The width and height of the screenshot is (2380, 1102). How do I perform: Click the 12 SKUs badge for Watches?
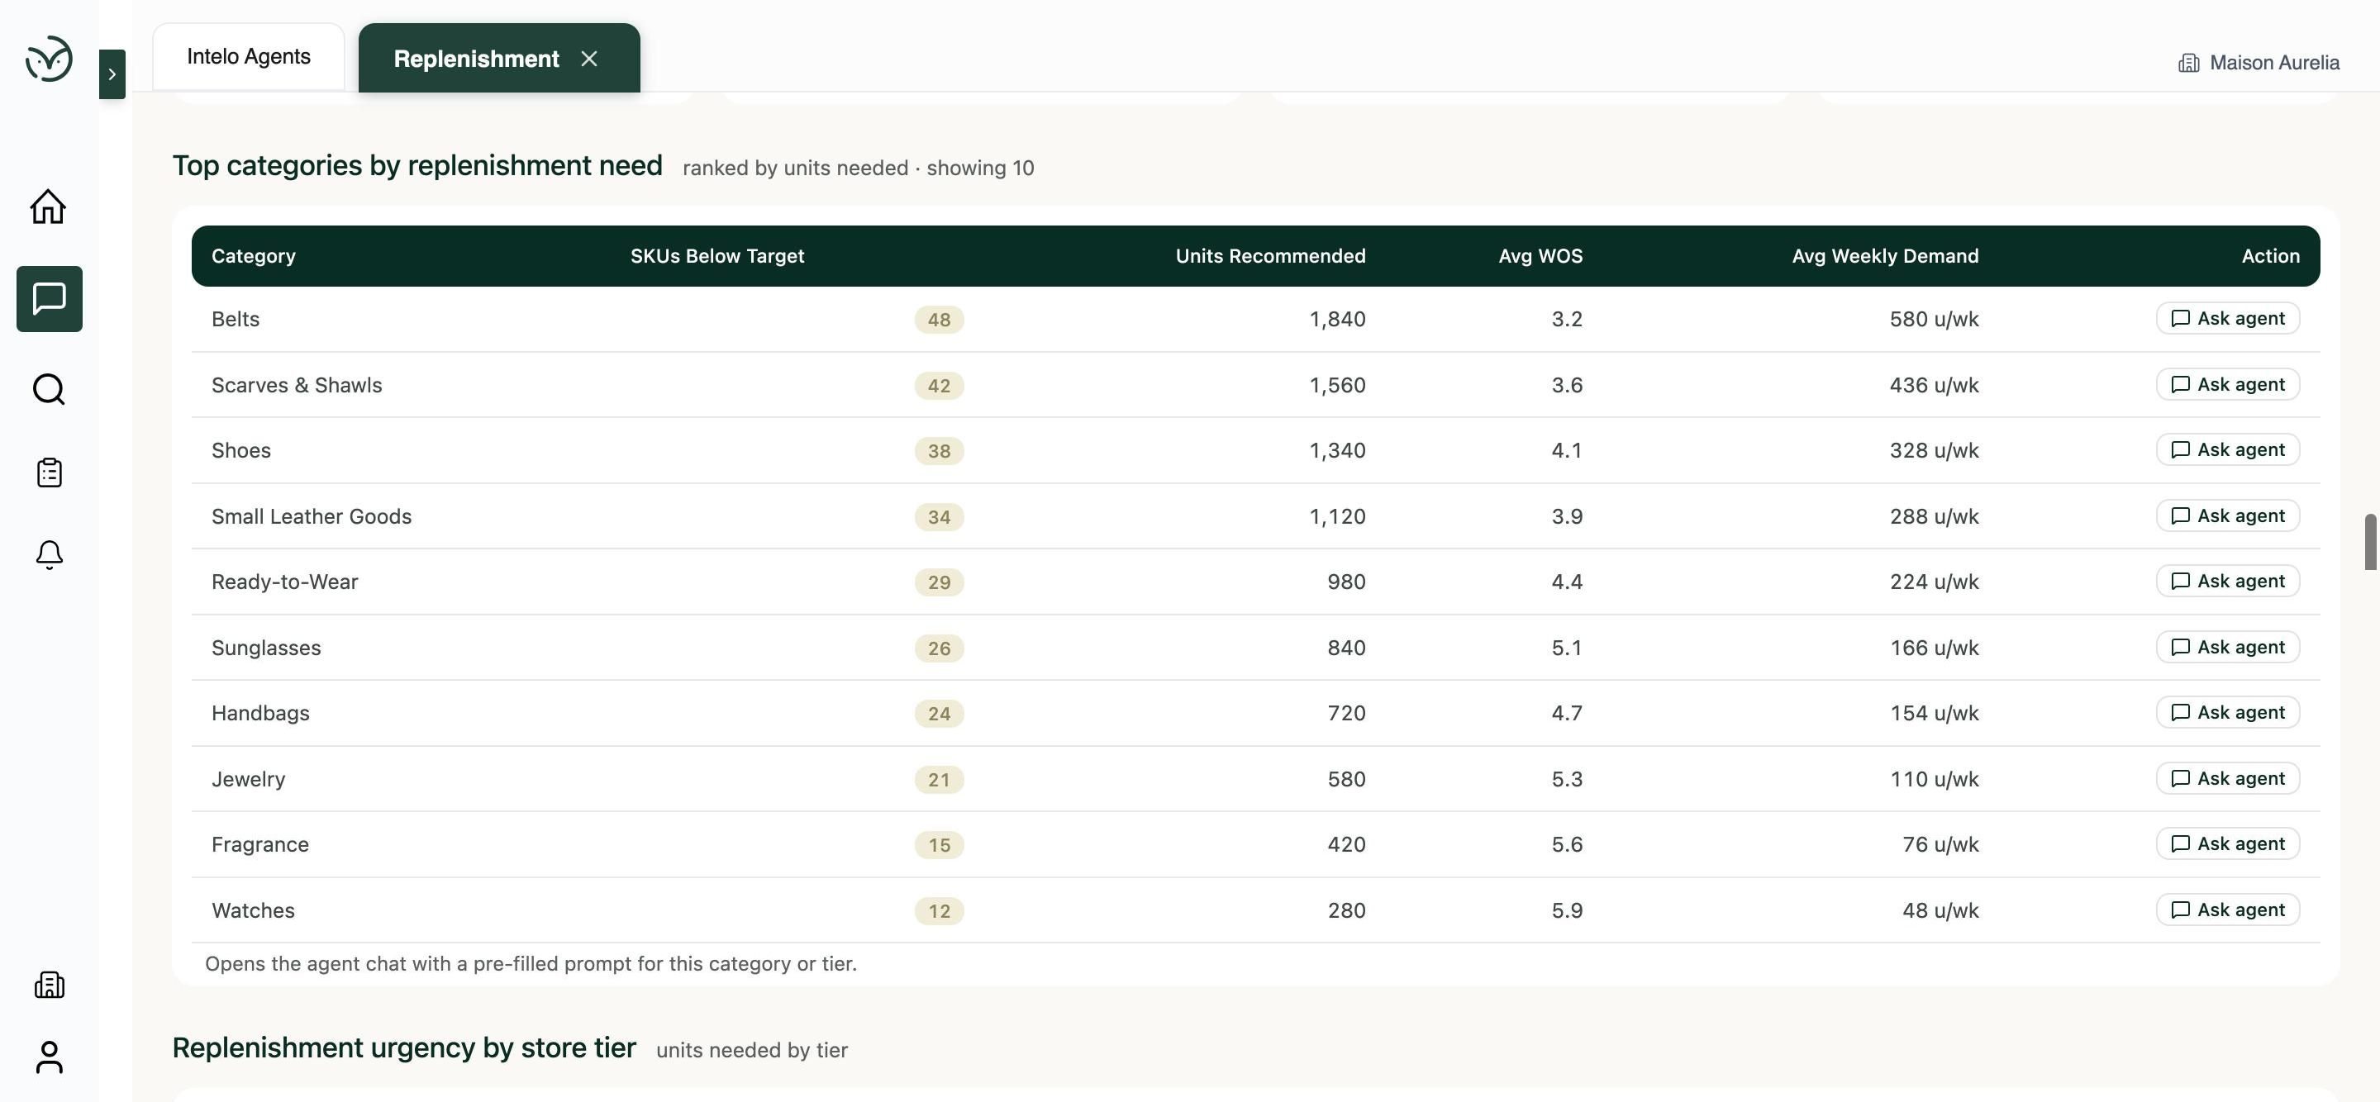939,911
